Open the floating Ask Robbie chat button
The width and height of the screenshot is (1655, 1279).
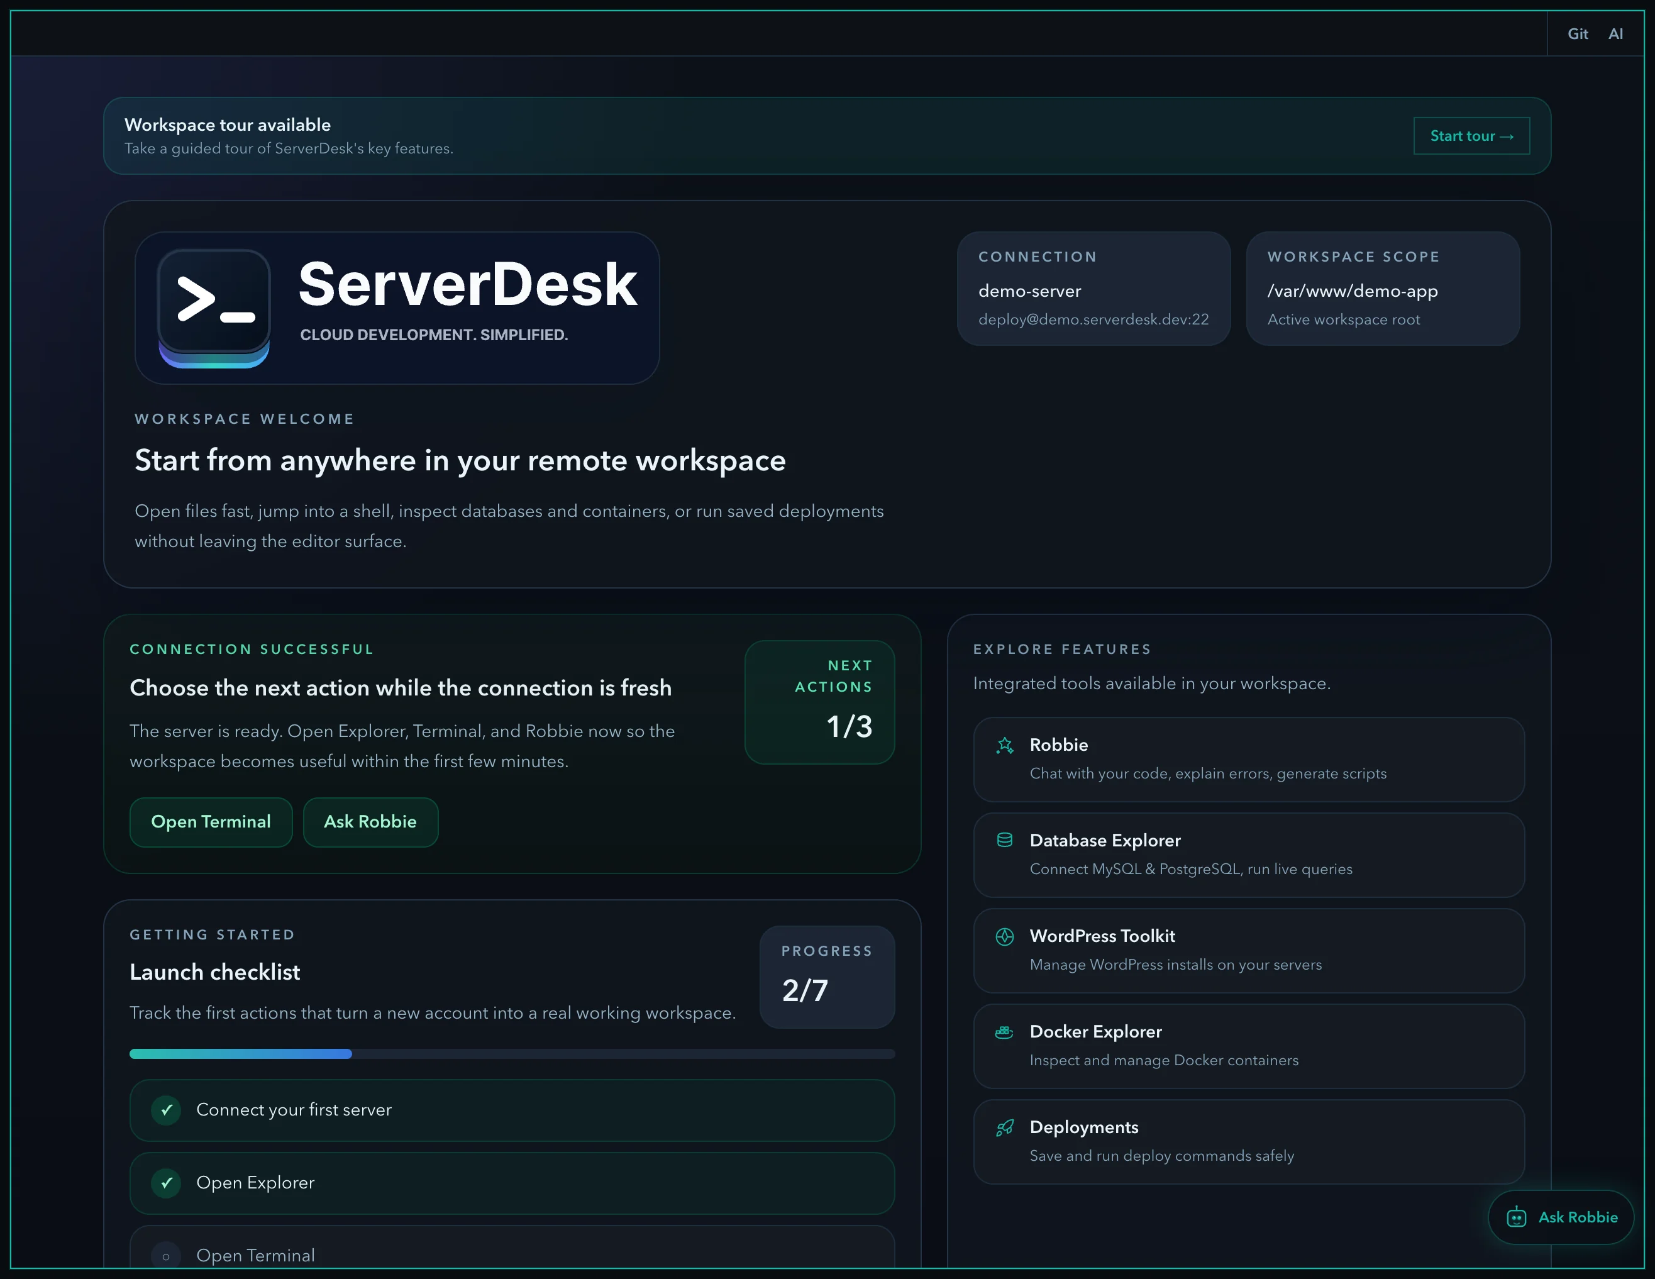pos(1561,1217)
